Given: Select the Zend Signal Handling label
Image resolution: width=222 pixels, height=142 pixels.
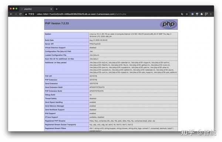Looking at the screenshot, I should tap(54, 102).
